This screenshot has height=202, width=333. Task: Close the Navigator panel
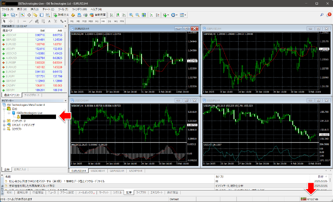[x=65, y=101]
